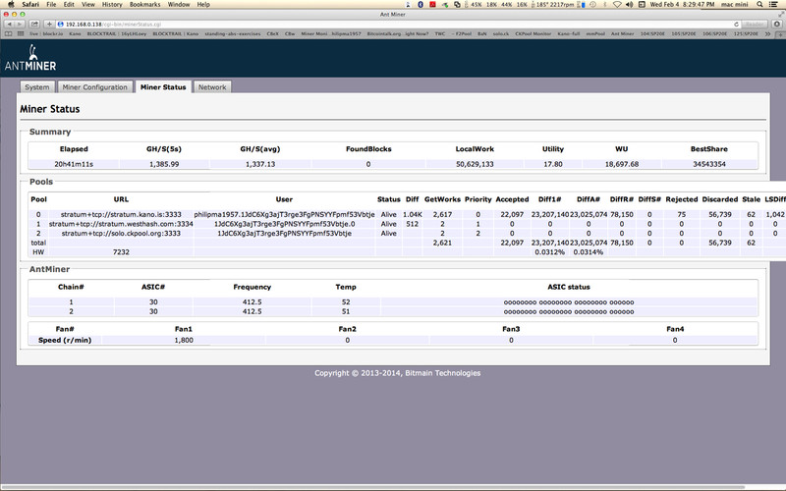Image resolution: width=786 pixels, height=491 pixels.
Task: Open the 'live | blockr.io' bookmark
Action: (46, 33)
